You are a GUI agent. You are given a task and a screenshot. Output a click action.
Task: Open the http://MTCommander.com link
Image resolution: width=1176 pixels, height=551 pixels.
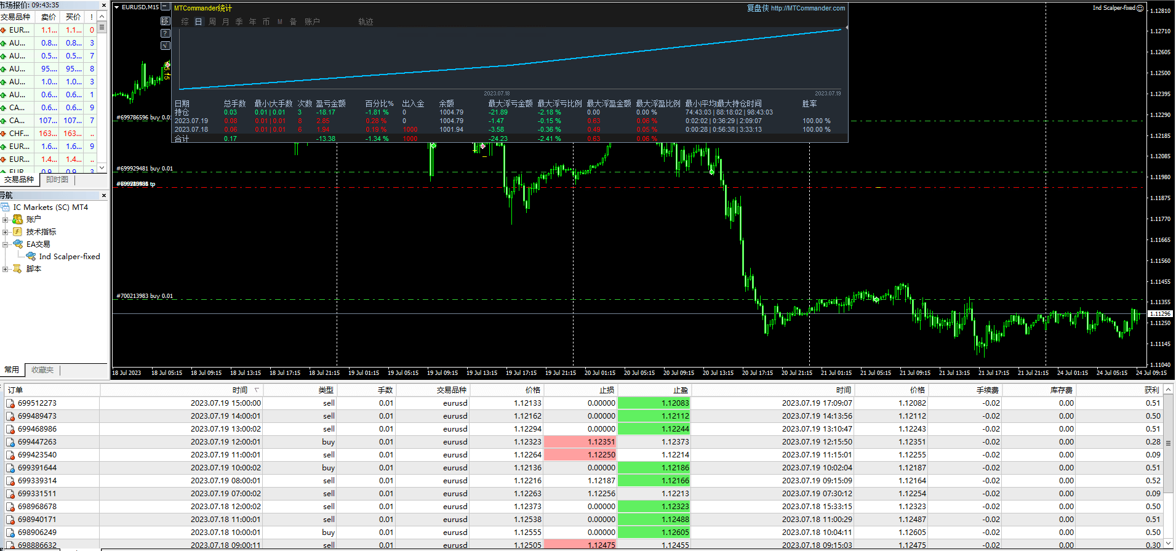(x=808, y=8)
